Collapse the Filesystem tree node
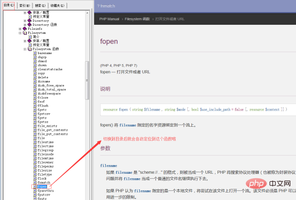This screenshot has width=296, height=200. [x=20, y=33]
